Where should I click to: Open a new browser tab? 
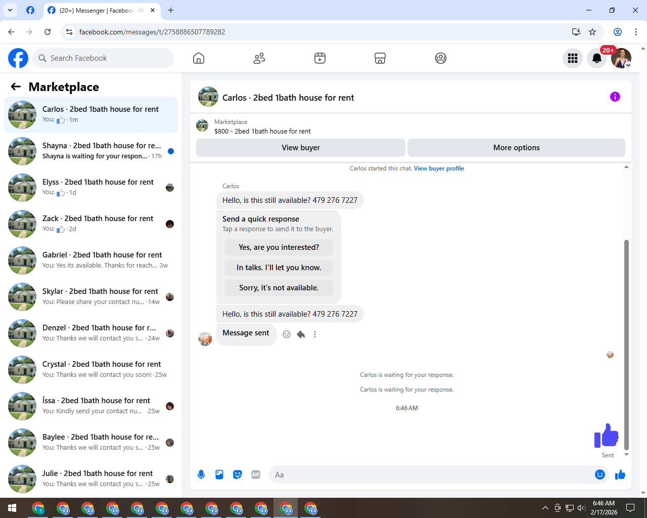pos(171,10)
